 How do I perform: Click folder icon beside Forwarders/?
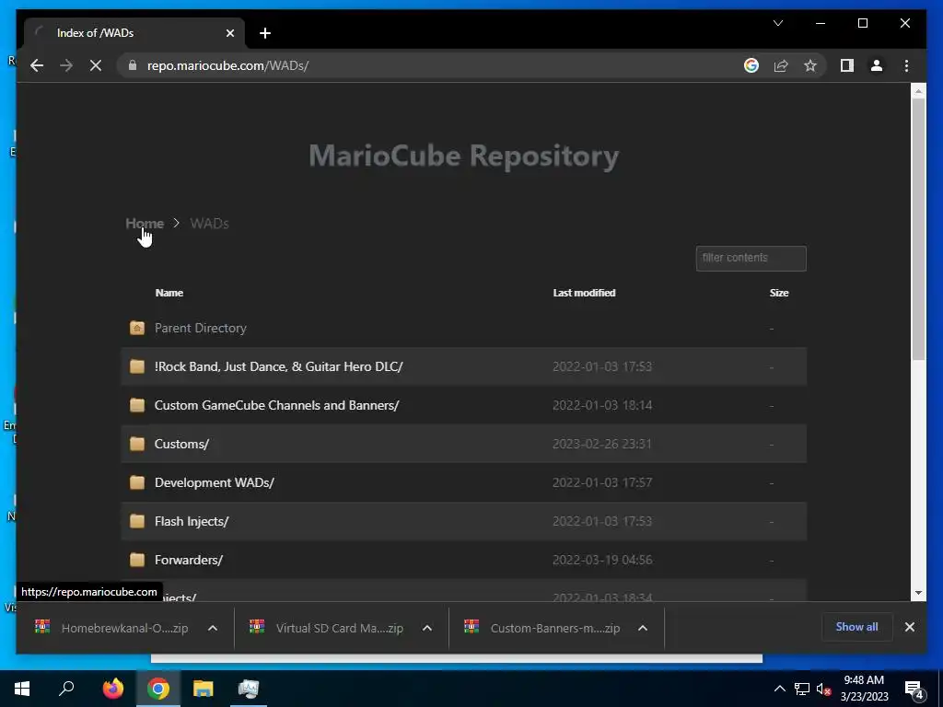pyautogui.click(x=137, y=560)
